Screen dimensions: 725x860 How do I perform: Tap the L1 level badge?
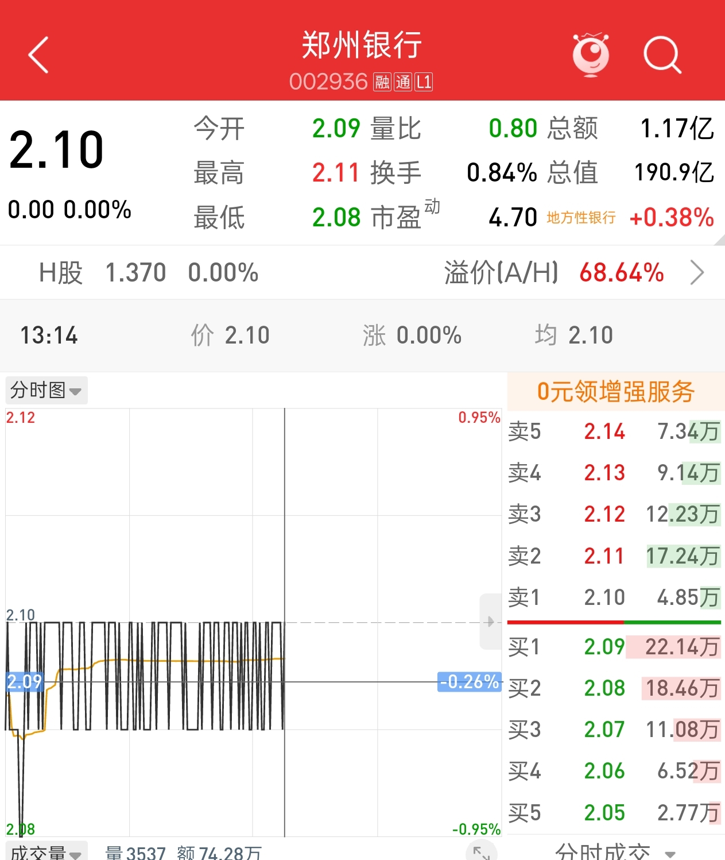click(x=424, y=82)
